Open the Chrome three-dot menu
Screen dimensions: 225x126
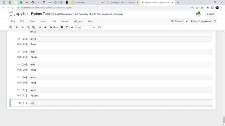pos(222,8)
